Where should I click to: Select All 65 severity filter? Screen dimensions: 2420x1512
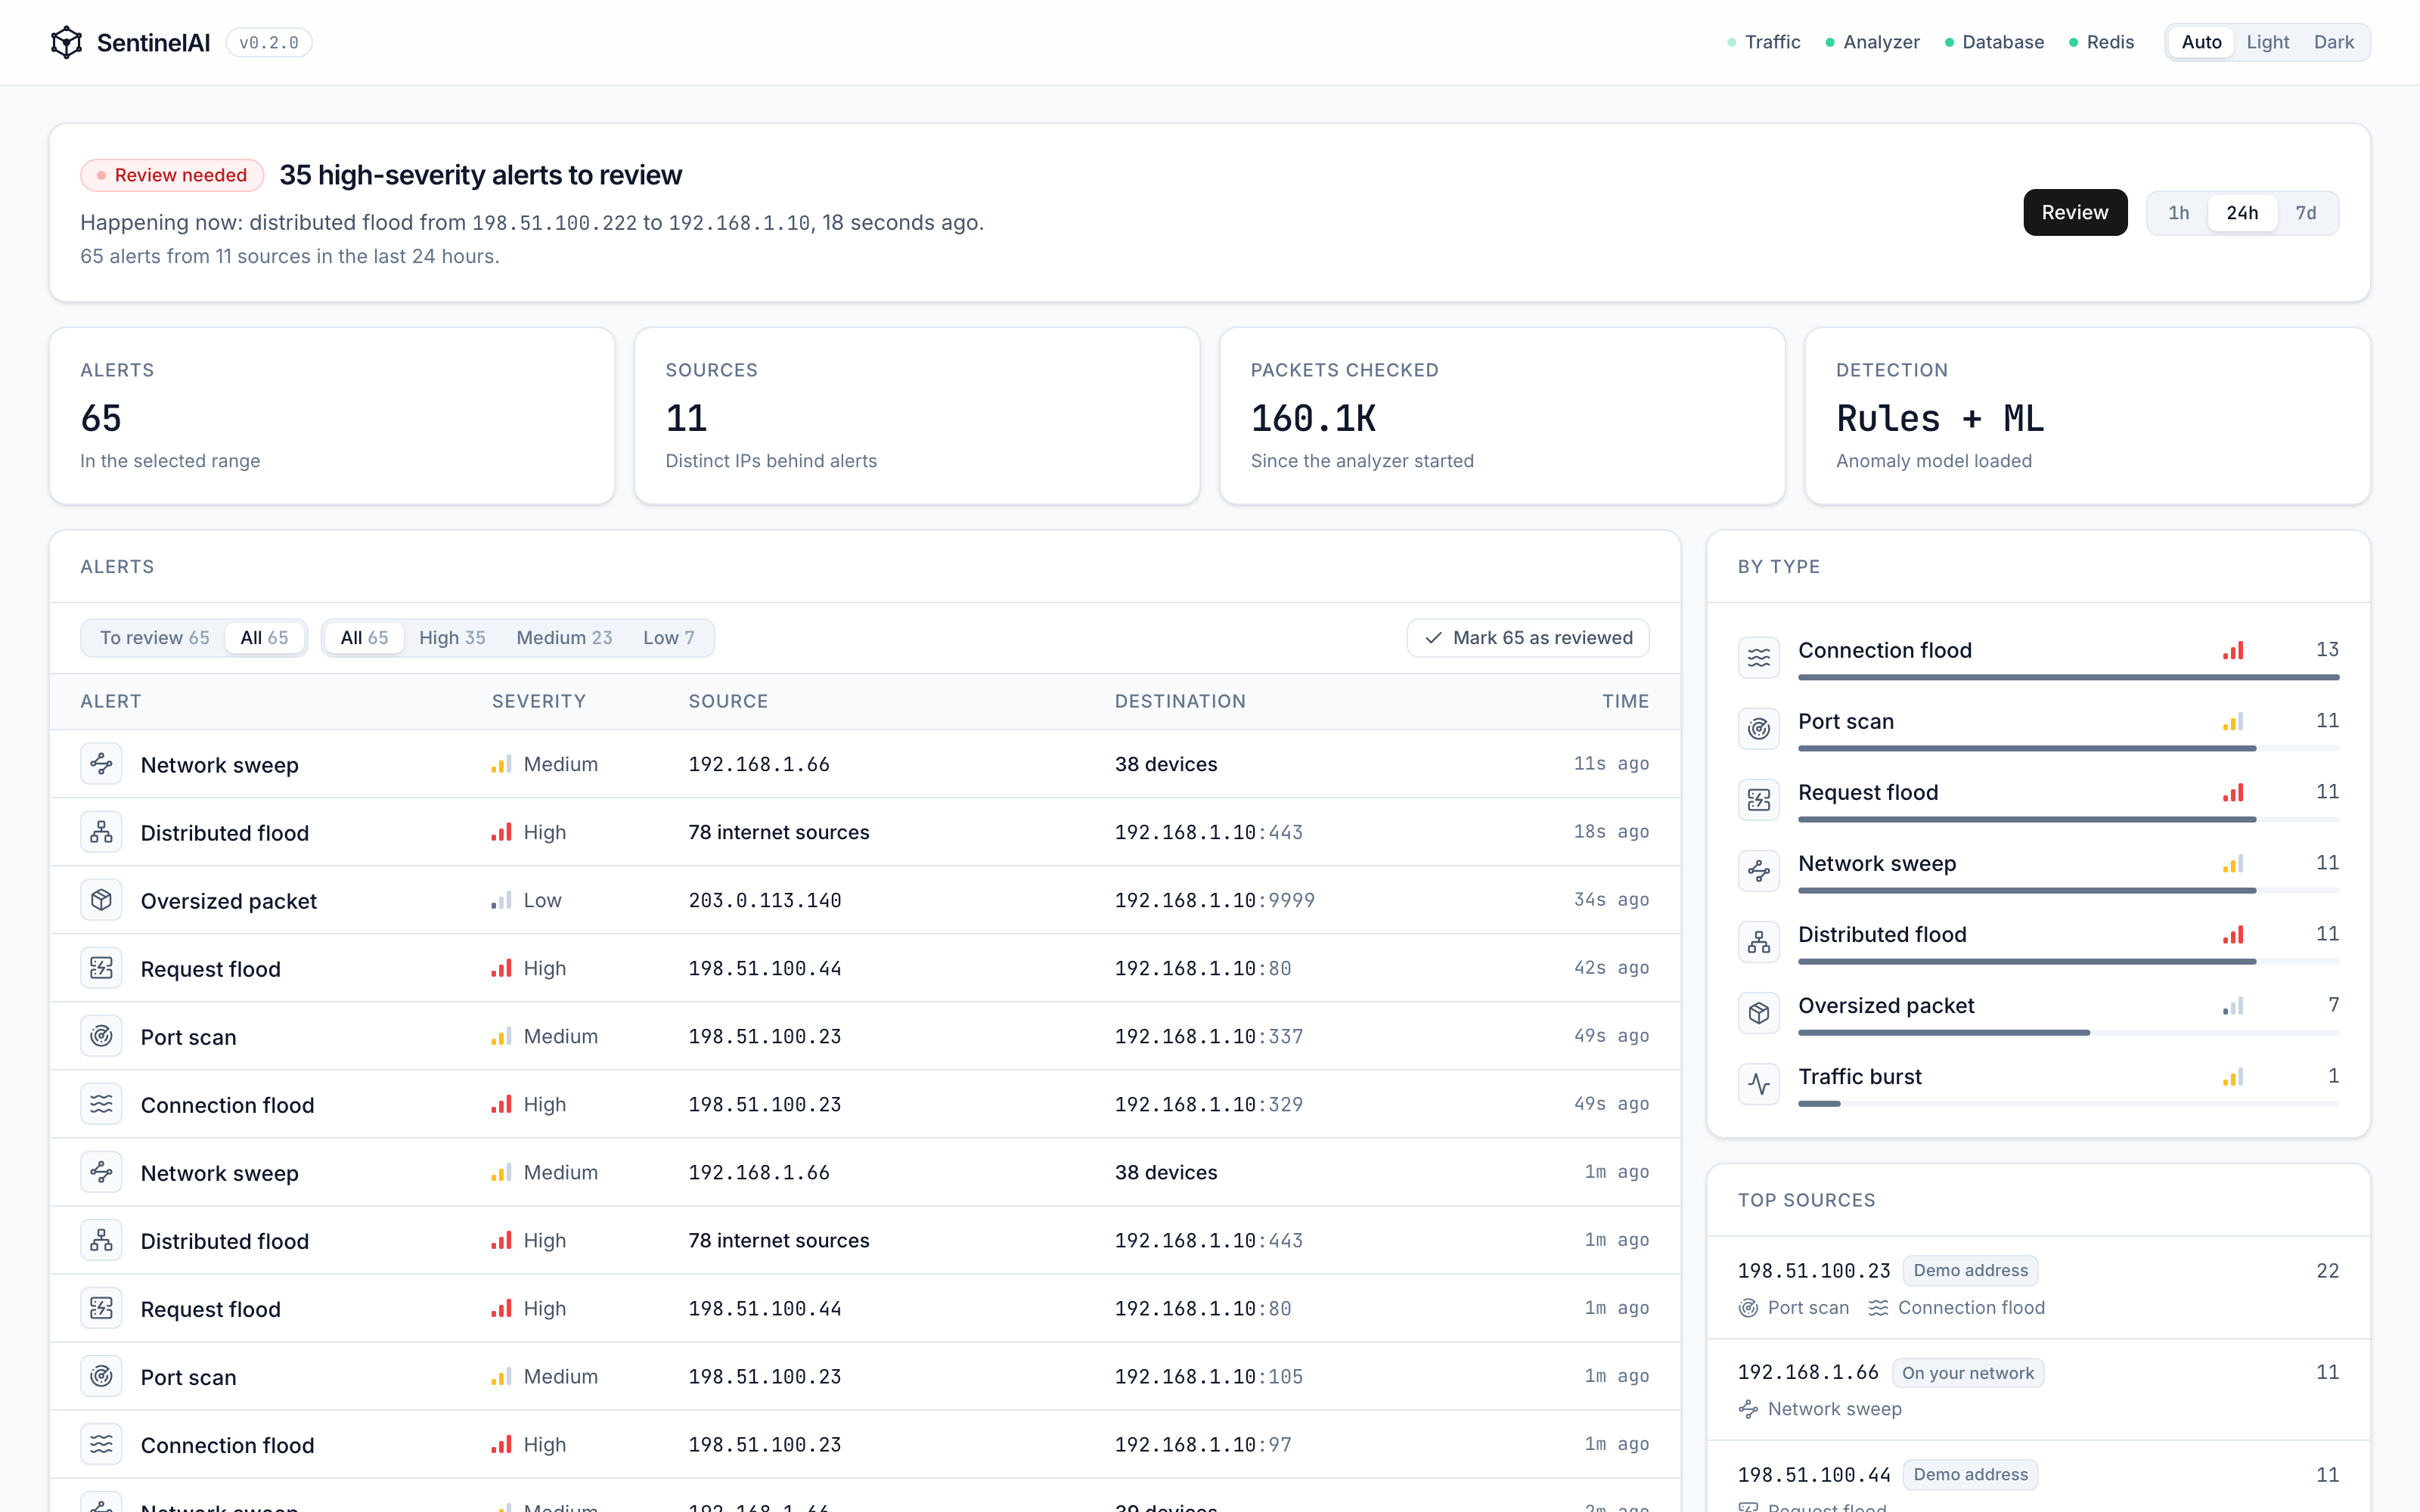[x=364, y=638]
